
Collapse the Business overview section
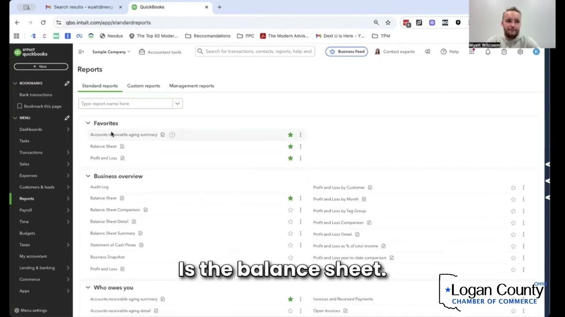click(x=88, y=176)
